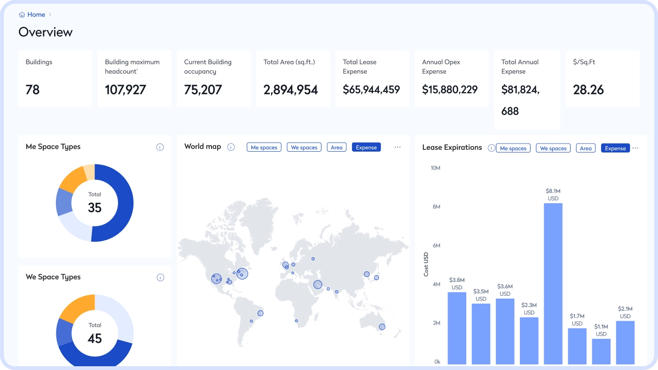Open the Lease Expirations three-dot menu
Image resolution: width=658 pixels, height=370 pixels.
click(635, 147)
